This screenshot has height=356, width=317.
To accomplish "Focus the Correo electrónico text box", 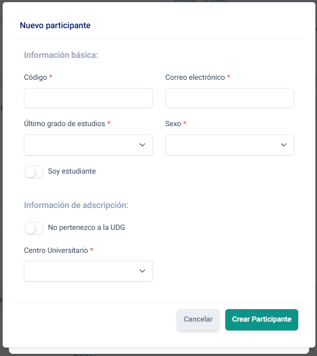I will pyautogui.click(x=229, y=98).
